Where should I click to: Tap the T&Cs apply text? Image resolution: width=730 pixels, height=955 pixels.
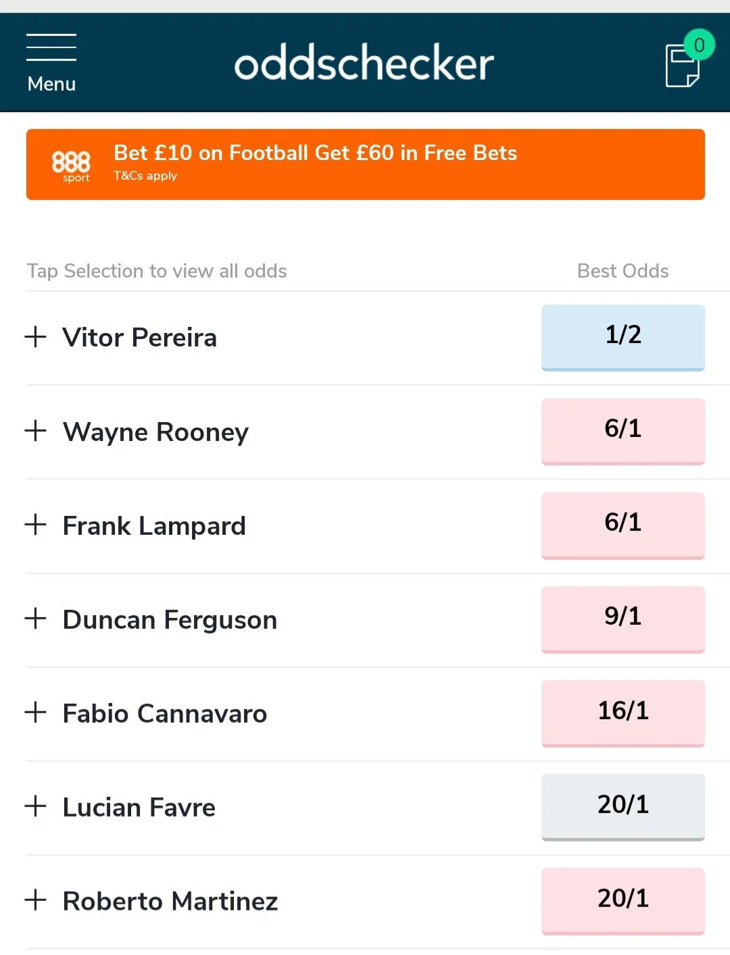tap(145, 176)
